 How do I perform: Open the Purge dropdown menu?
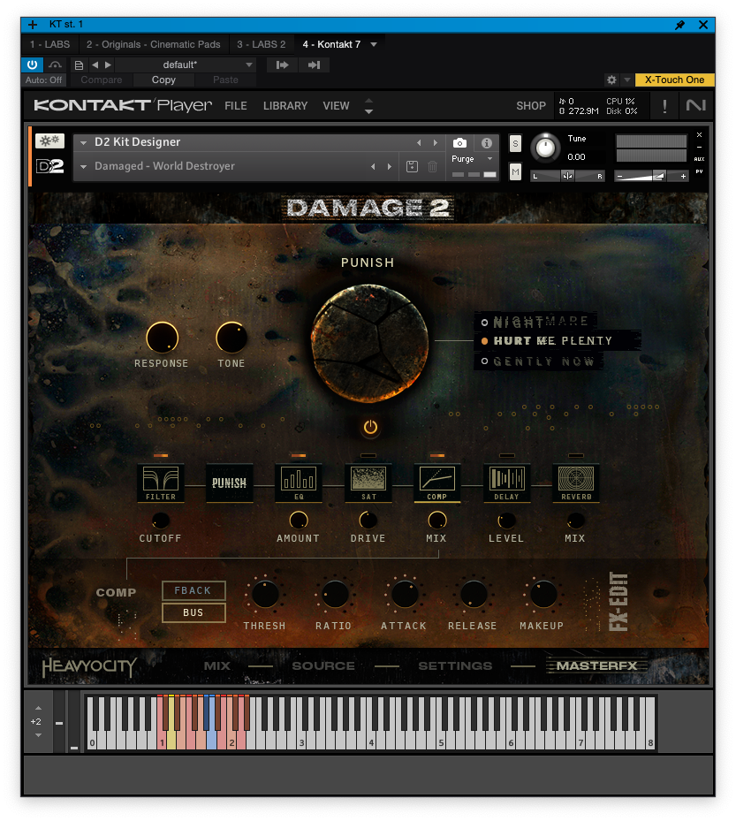(x=472, y=159)
